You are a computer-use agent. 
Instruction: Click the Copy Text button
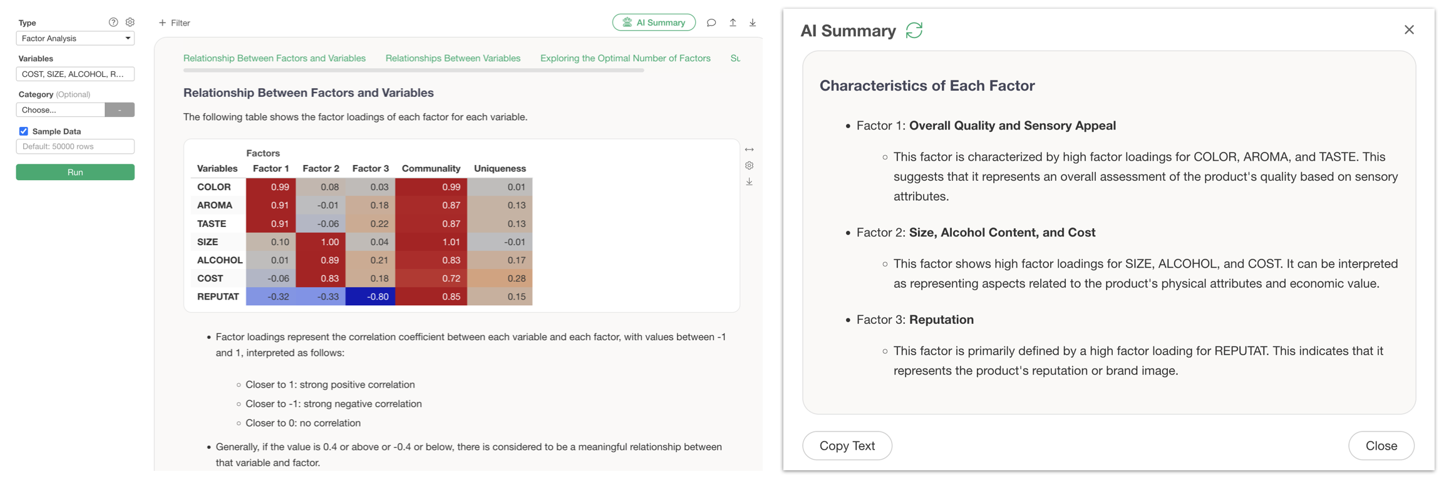coord(847,446)
